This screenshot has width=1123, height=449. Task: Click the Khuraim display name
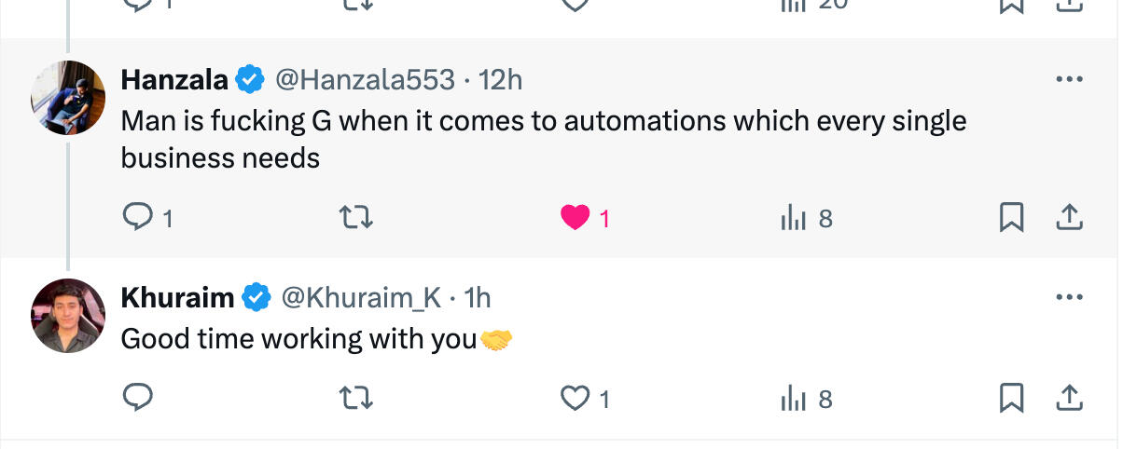177,298
